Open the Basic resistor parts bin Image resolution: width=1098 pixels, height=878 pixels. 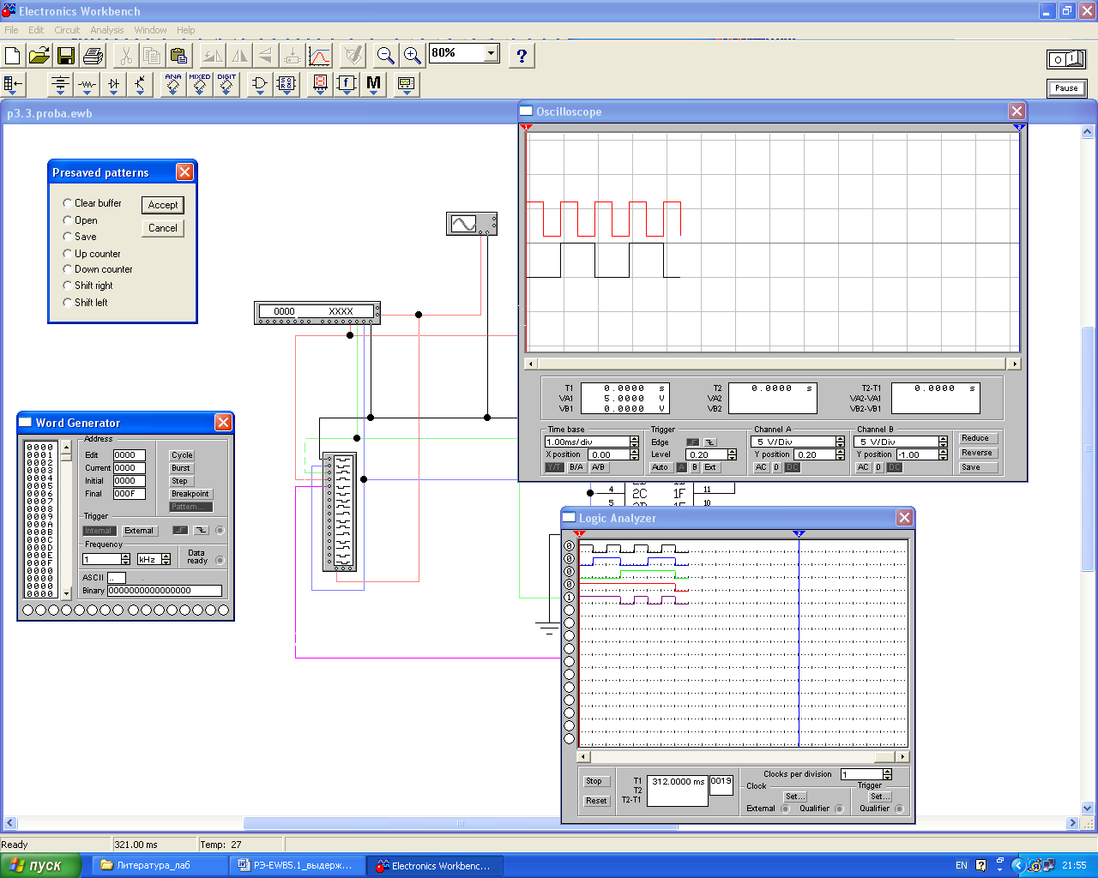click(x=87, y=84)
